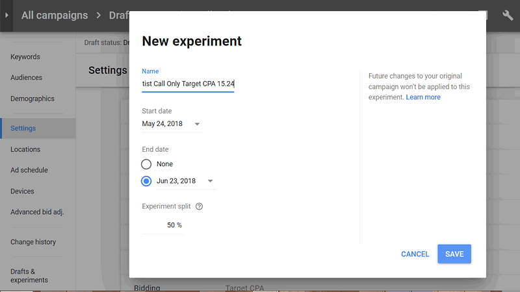Edit the Experiment split percentage field
Viewport: 520px width, 292px height.
tap(164, 225)
